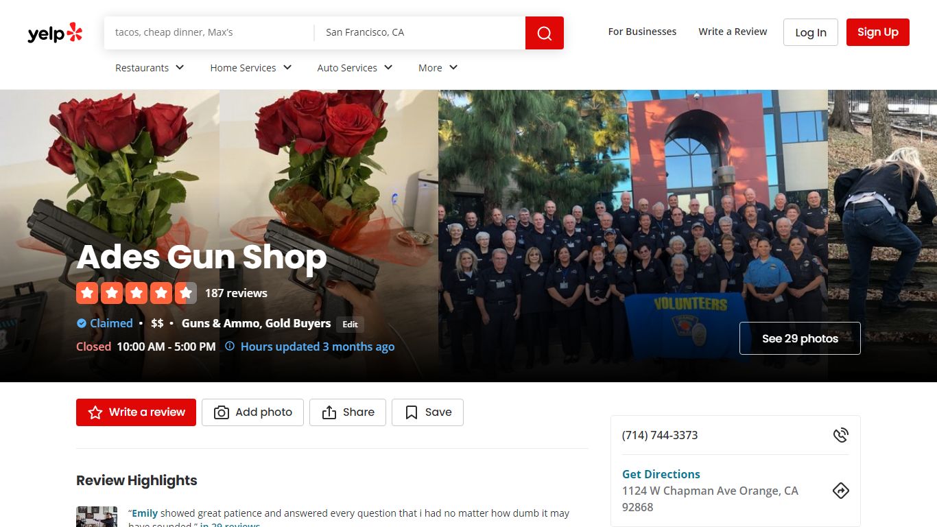
Task: Click the star rating graphic
Action: [137, 293]
